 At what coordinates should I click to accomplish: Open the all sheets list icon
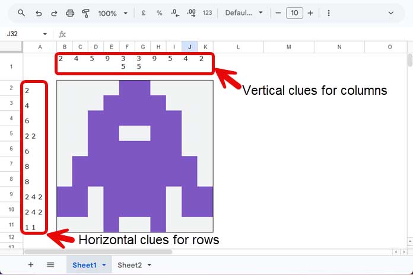click(x=50, y=264)
